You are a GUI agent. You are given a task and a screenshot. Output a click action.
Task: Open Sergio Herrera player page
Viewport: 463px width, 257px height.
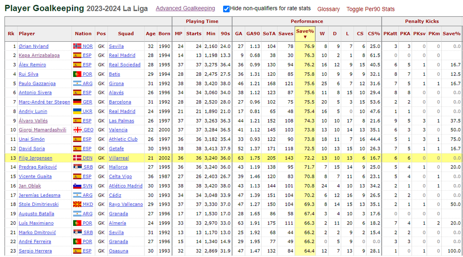pyautogui.click(x=35, y=251)
